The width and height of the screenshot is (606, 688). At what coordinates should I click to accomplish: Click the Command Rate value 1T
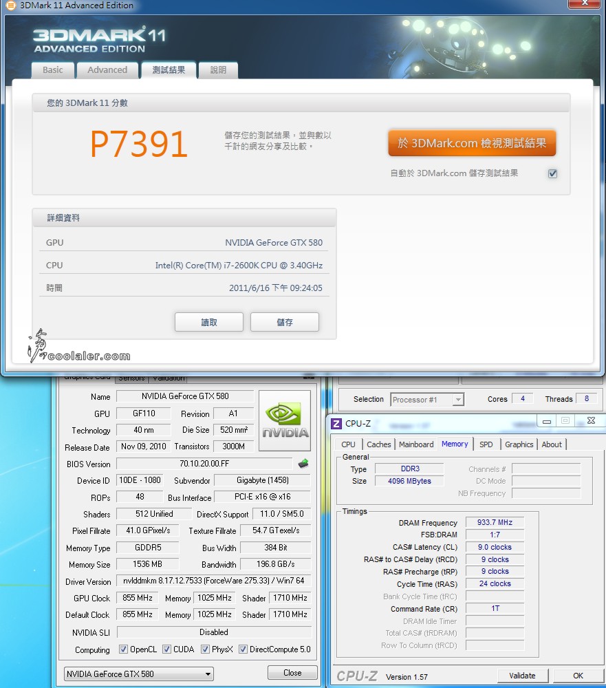pyautogui.click(x=495, y=609)
